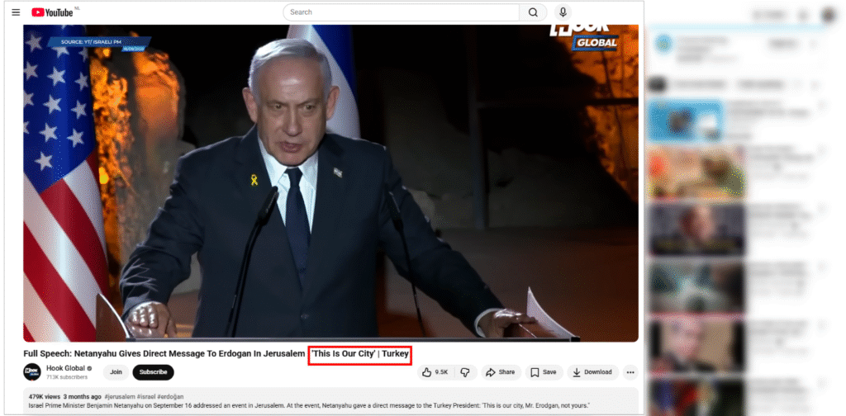Download the video

(x=592, y=372)
